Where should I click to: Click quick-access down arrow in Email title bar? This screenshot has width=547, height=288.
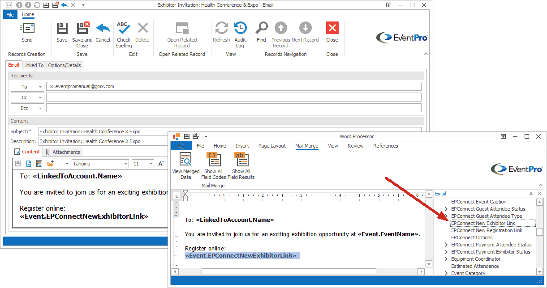28,5
